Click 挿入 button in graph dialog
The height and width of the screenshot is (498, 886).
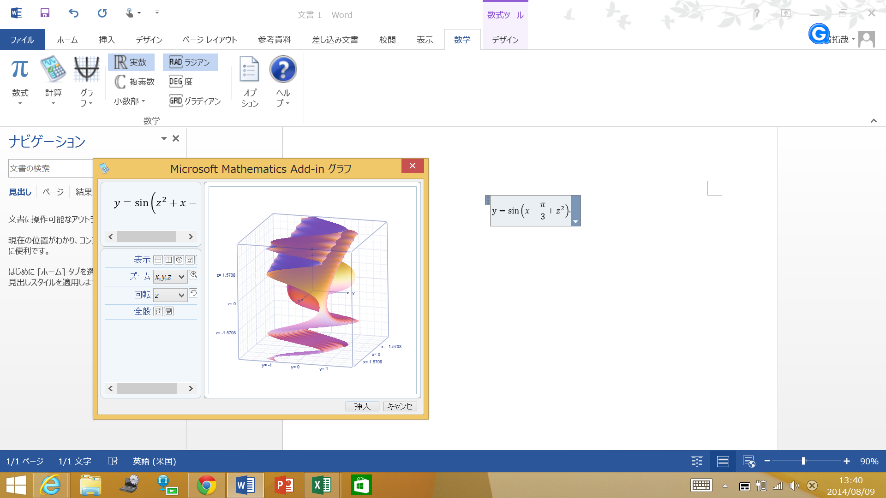tap(362, 406)
